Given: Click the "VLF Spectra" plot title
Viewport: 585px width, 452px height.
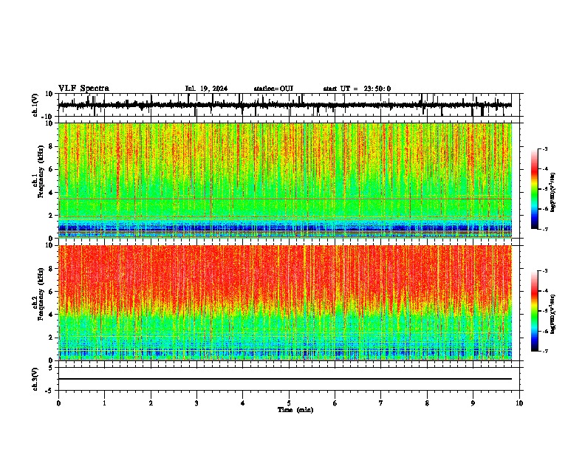Looking at the screenshot, I should (83, 89).
